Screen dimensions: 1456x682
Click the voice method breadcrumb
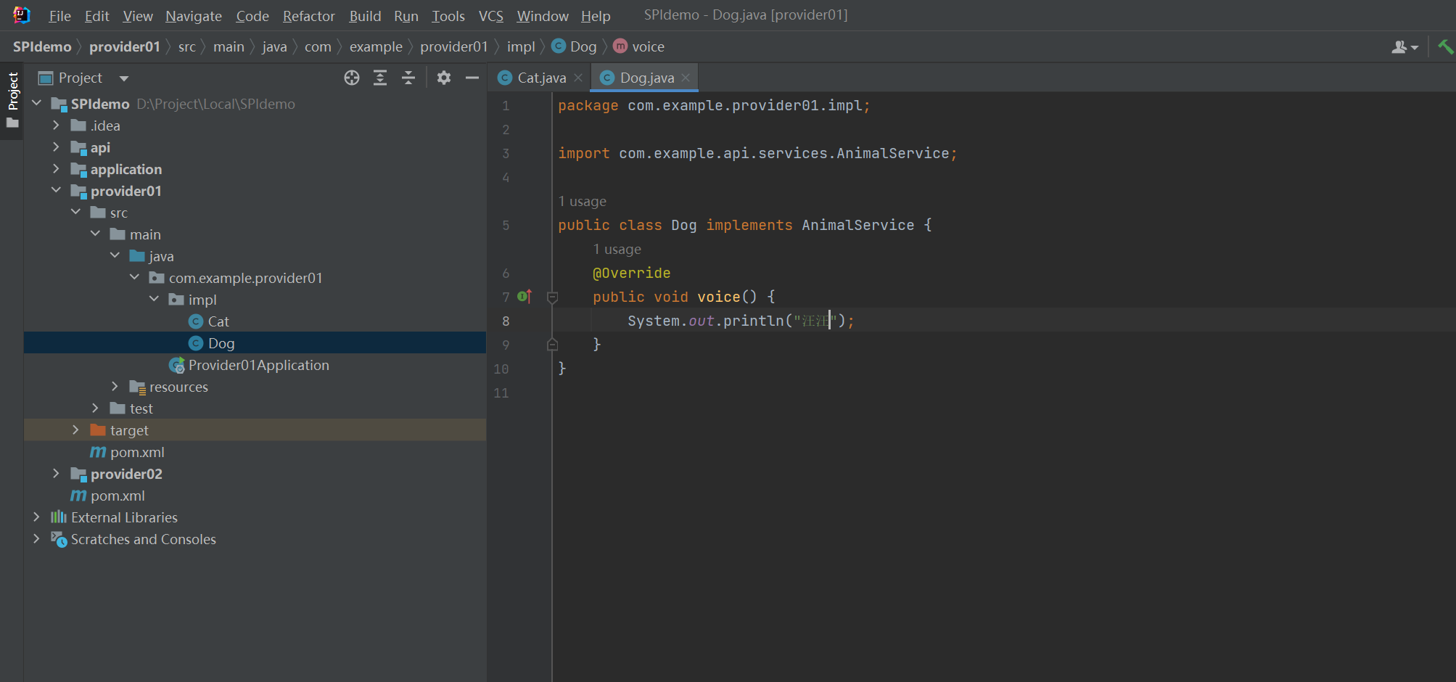coord(639,46)
